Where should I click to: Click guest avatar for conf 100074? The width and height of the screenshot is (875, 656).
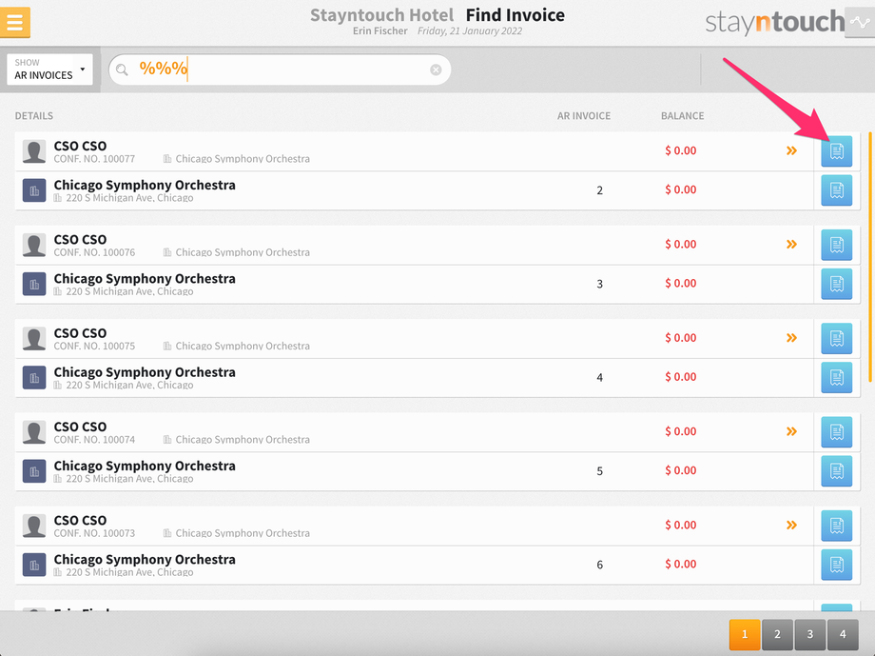(x=34, y=432)
